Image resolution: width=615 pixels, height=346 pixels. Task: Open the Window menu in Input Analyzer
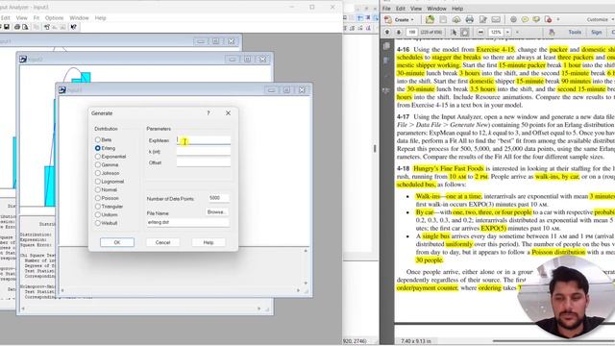[x=79, y=18]
